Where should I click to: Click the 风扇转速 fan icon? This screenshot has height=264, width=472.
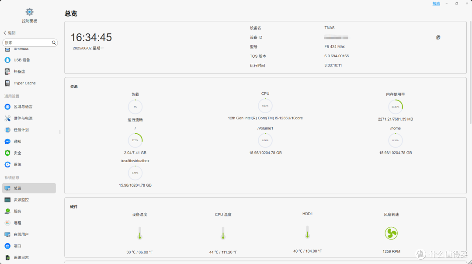click(391, 233)
